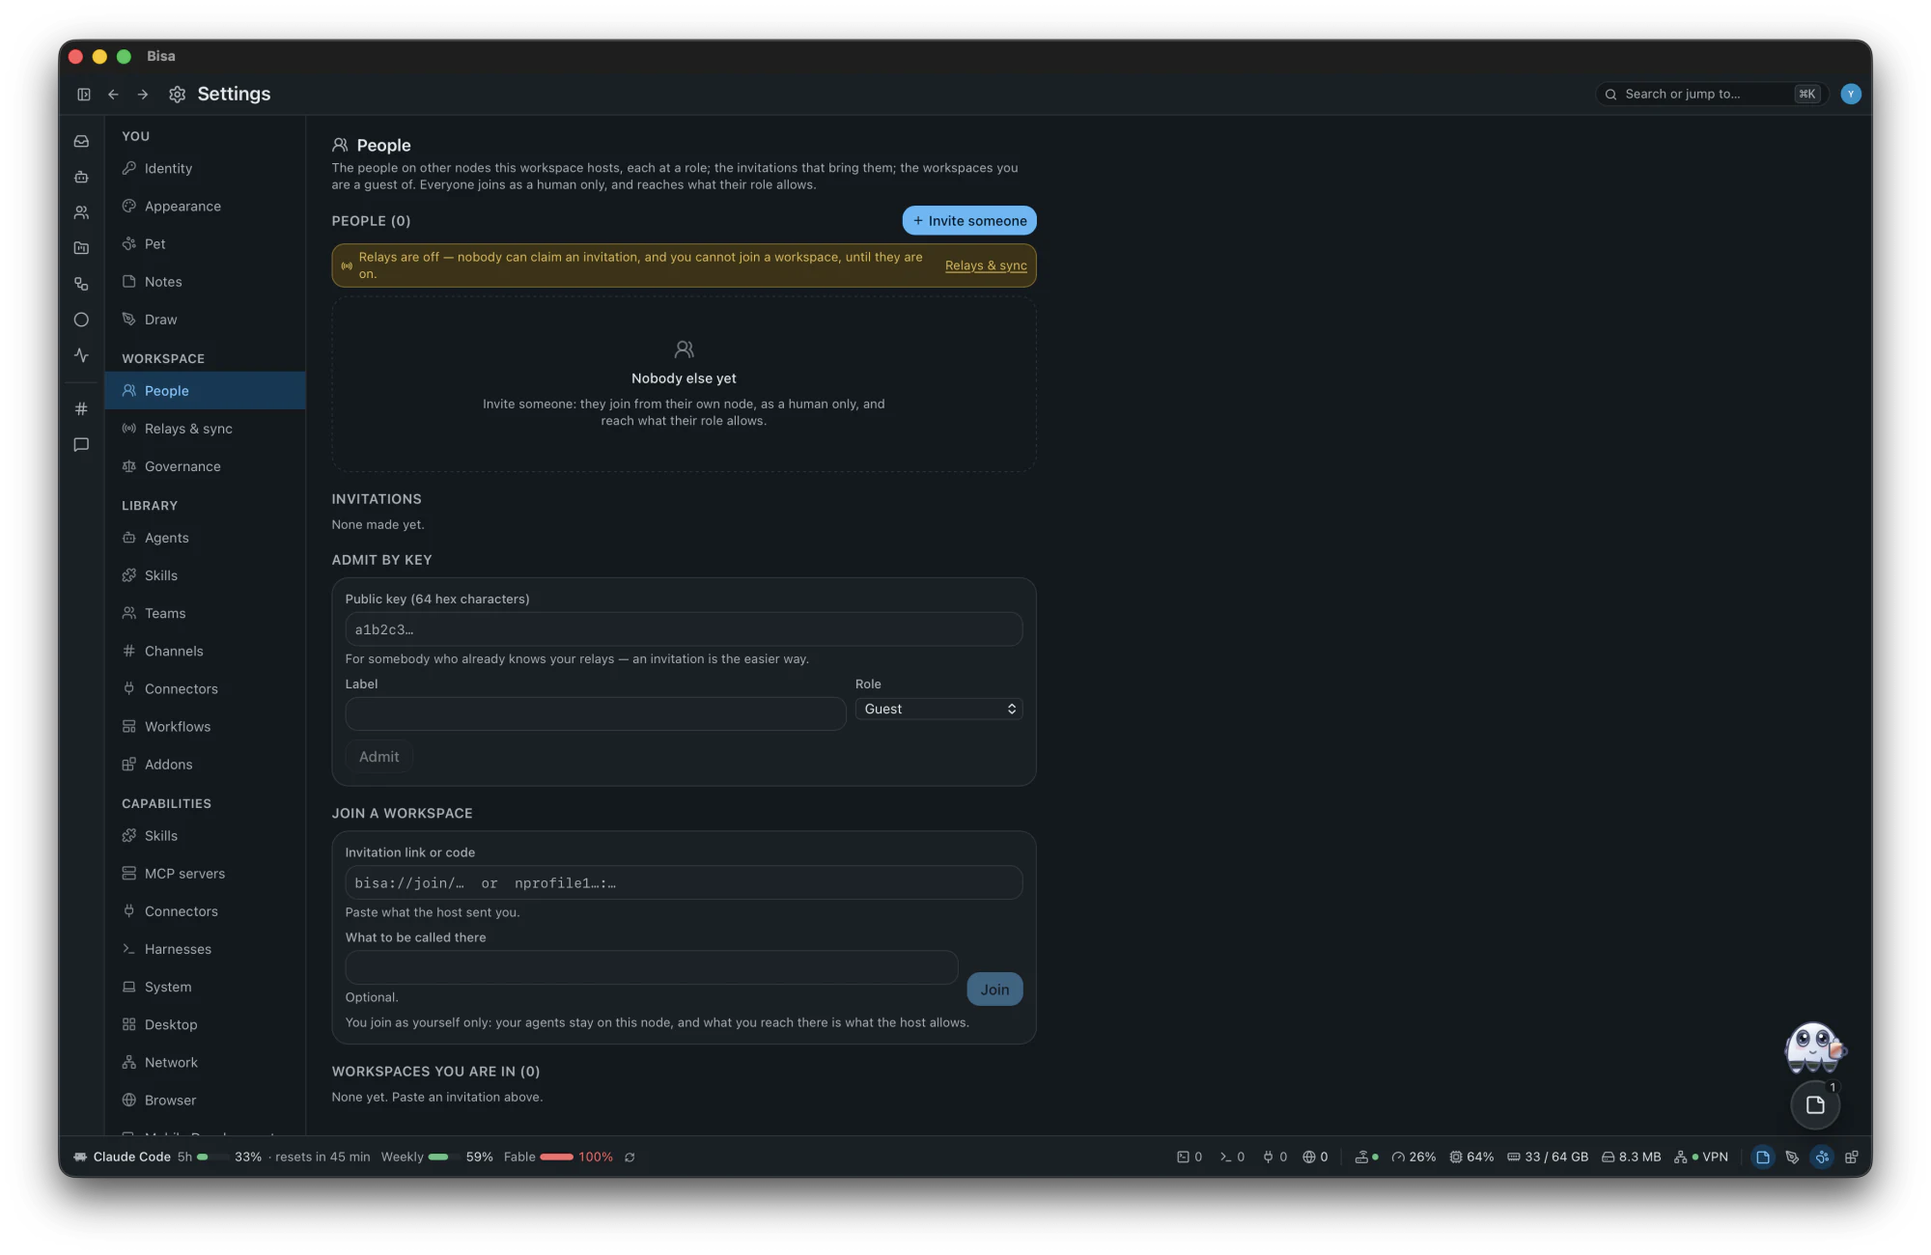Click the circle icon in the left rail
The image size is (1931, 1255).
81,320
